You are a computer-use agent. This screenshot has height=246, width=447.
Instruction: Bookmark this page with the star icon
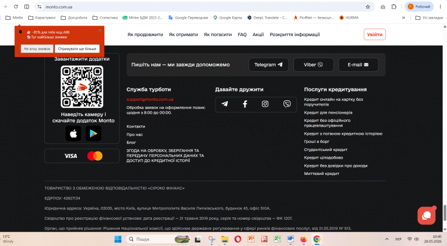[368, 7]
